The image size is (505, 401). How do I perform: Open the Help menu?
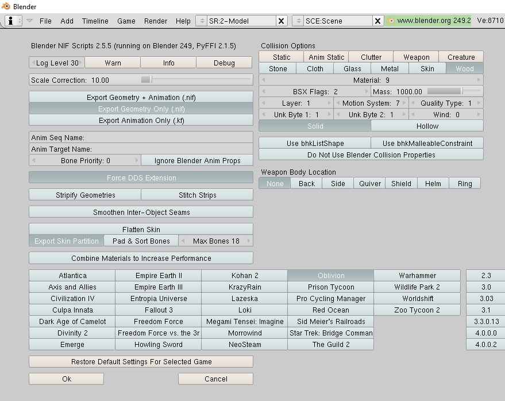(x=183, y=21)
